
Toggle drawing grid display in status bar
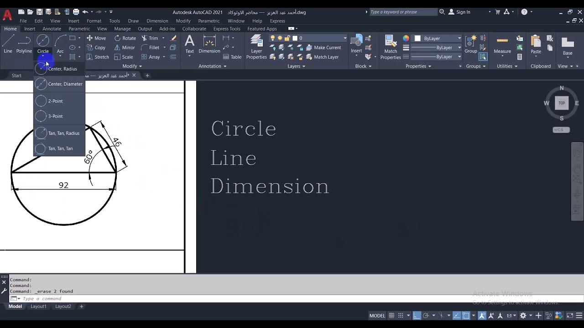click(x=391, y=316)
